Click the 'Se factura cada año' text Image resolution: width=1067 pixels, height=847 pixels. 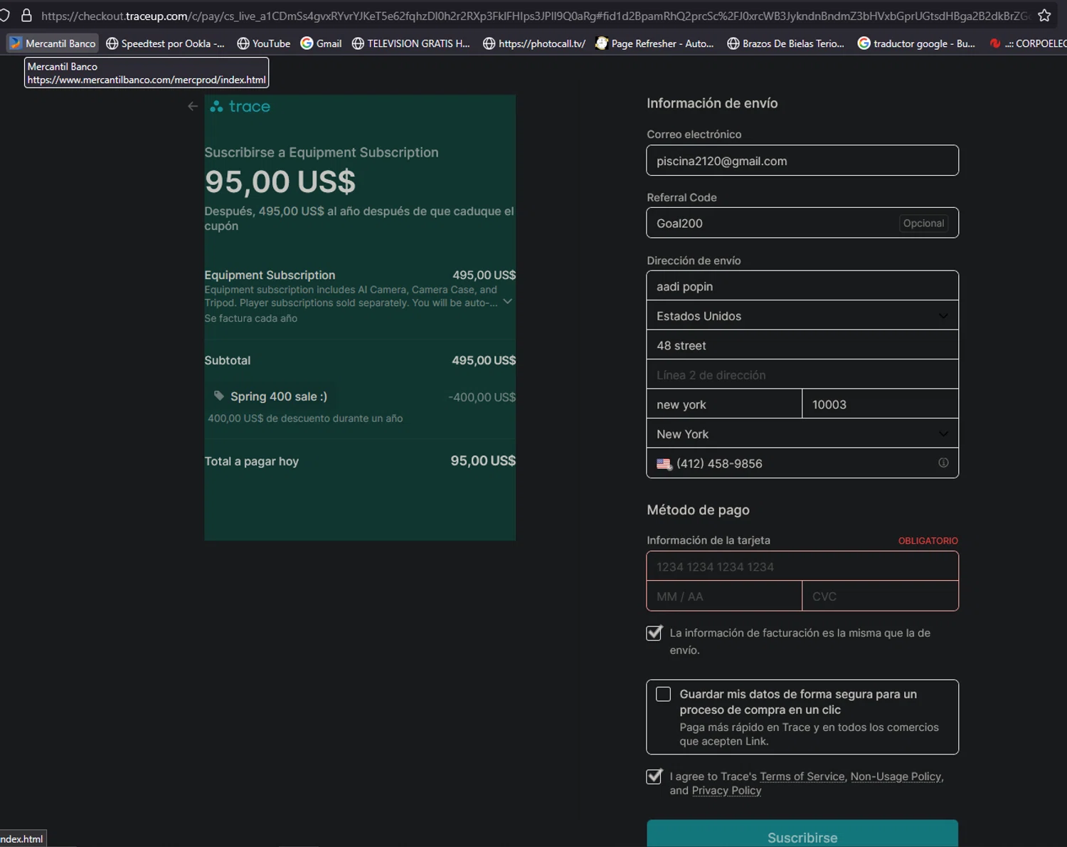[x=251, y=318]
